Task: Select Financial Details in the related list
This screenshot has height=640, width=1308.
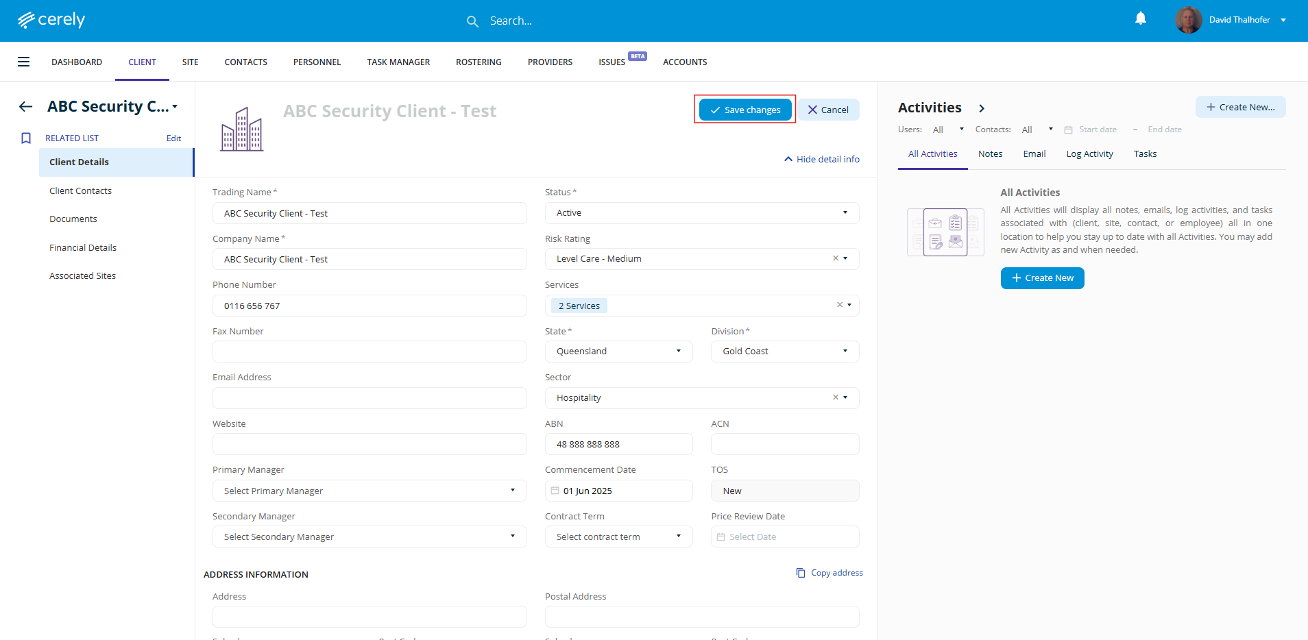Action: tap(83, 247)
